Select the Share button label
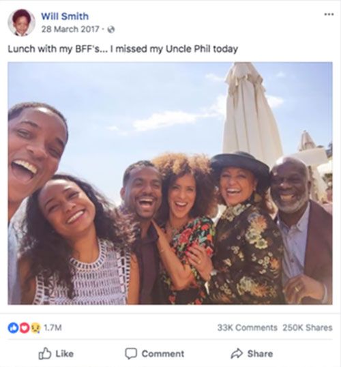 [x=260, y=353]
